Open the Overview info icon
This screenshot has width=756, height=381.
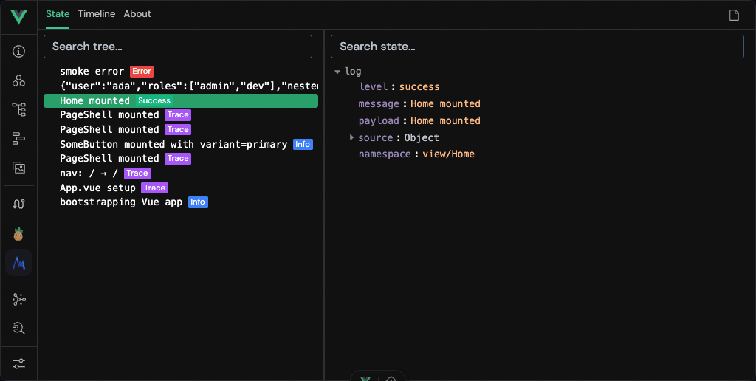pos(18,51)
